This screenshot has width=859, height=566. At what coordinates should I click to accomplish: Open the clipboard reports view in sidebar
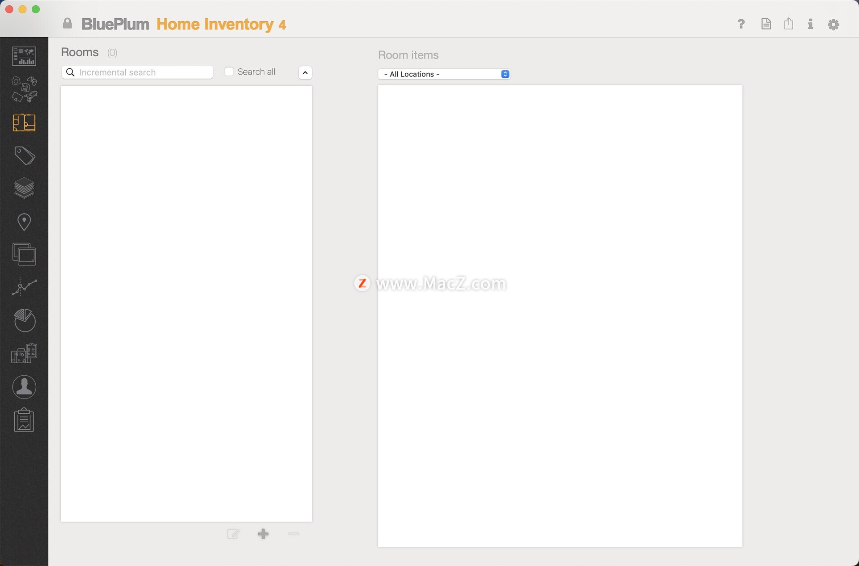24,420
